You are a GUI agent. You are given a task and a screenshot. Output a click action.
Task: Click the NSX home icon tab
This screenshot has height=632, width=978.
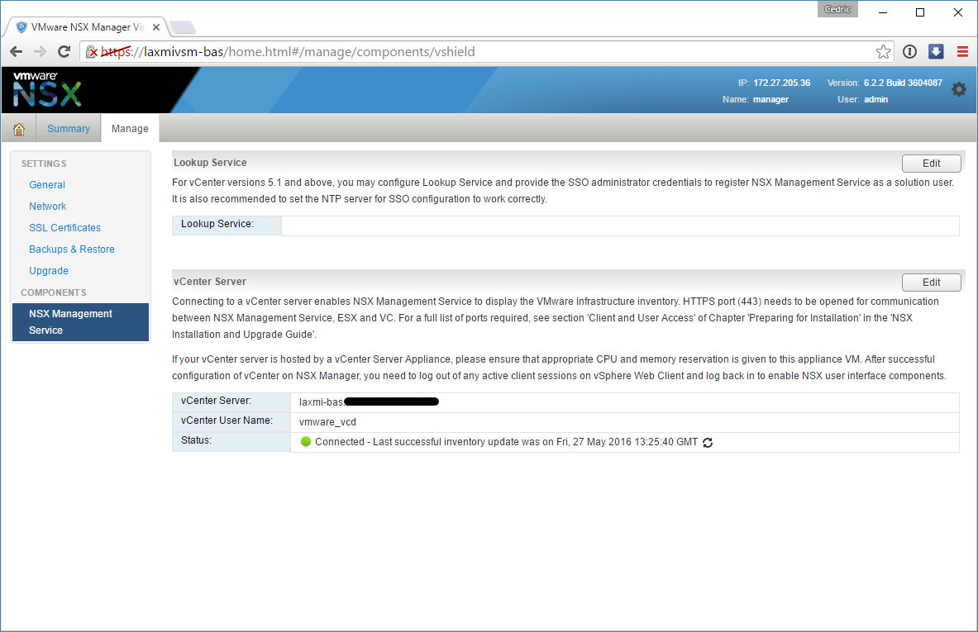pyautogui.click(x=18, y=129)
